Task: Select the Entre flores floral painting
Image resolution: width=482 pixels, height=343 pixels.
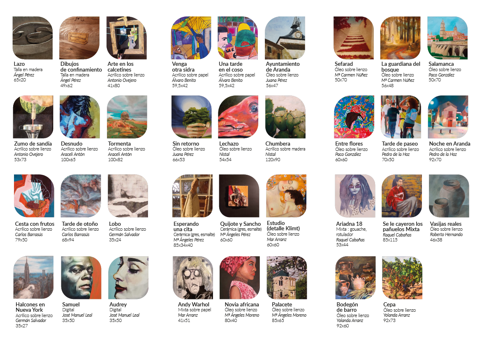Action: [x=355, y=117]
